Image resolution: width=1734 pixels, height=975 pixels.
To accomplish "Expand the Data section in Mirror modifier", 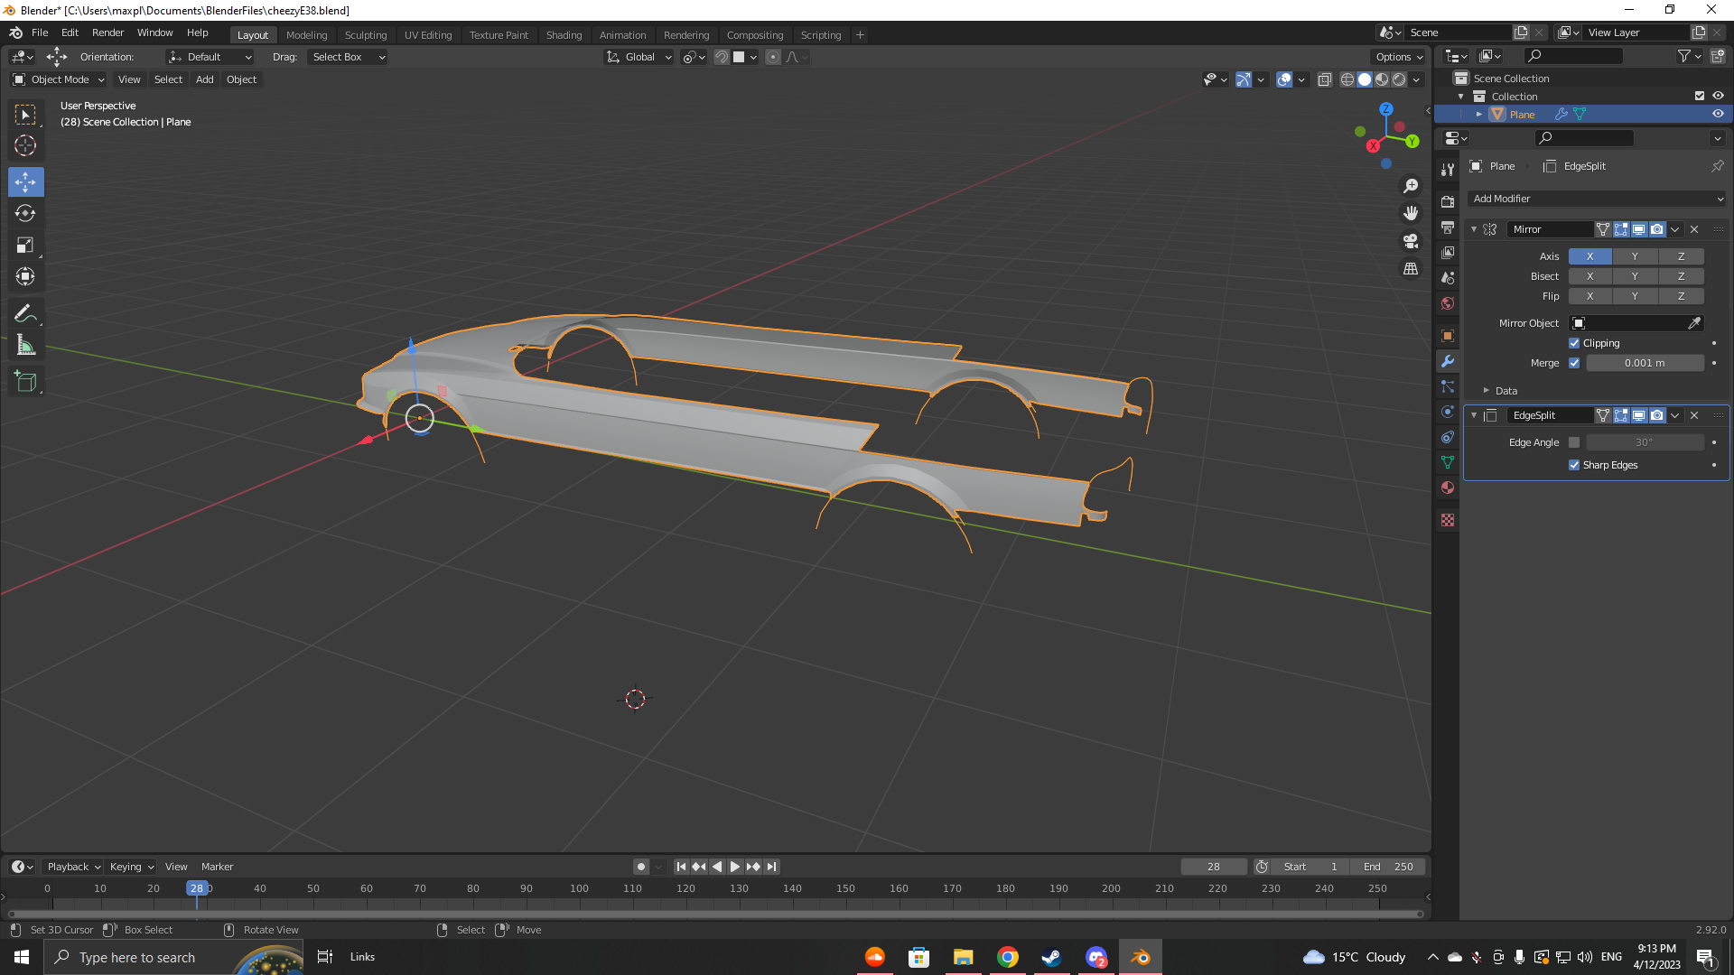I will 1506,391.
